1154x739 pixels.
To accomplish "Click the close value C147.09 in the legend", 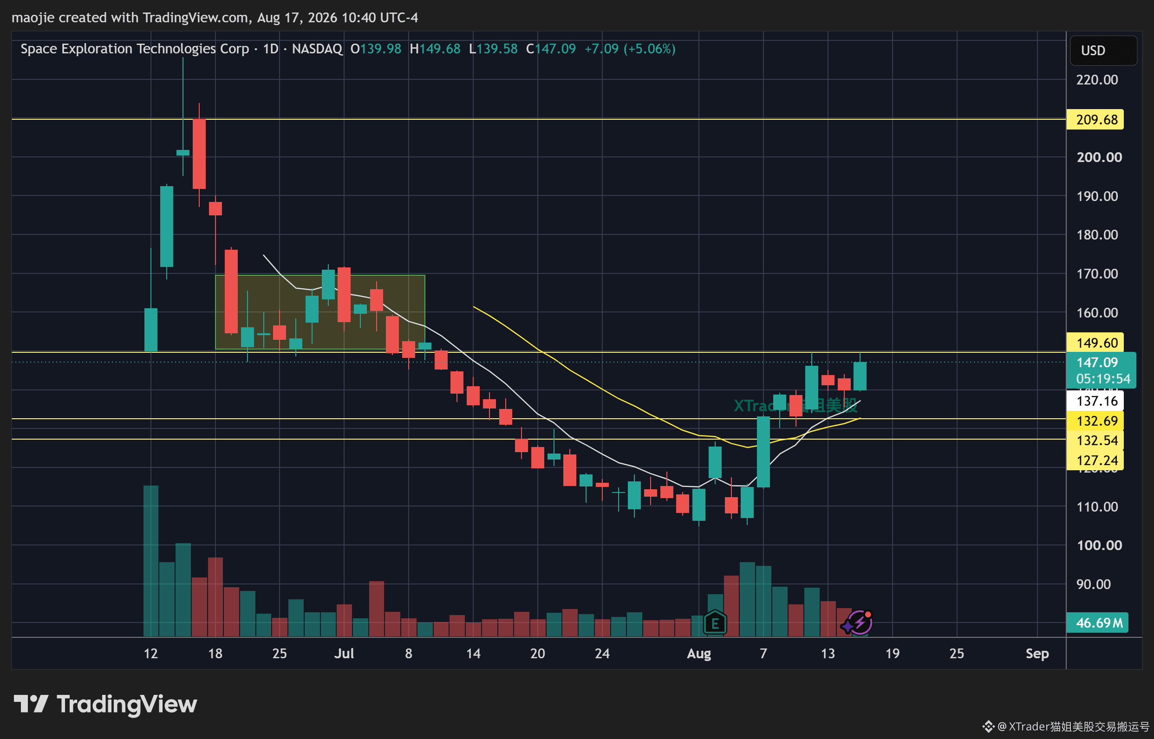I will pyautogui.click(x=551, y=49).
